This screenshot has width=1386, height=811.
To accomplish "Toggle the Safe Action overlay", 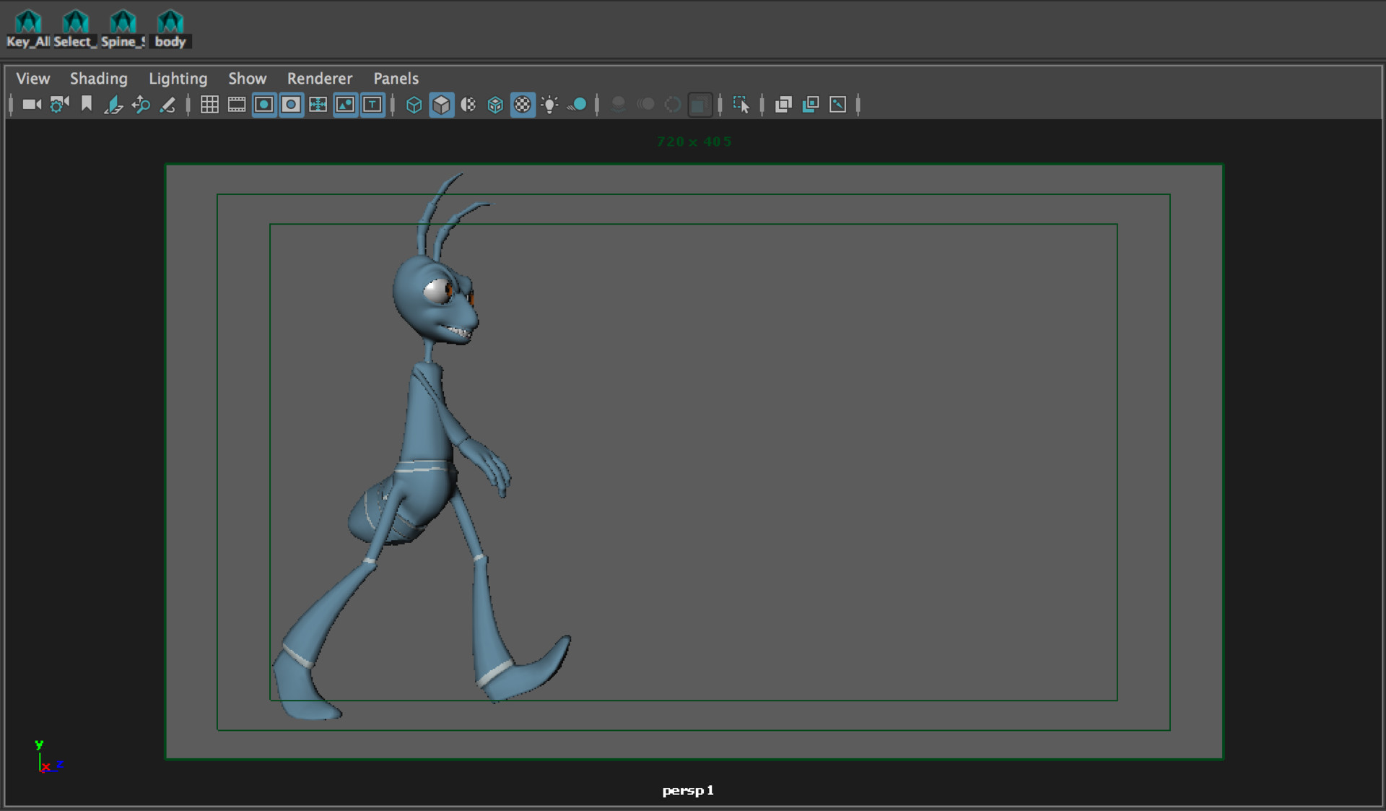I will (345, 105).
